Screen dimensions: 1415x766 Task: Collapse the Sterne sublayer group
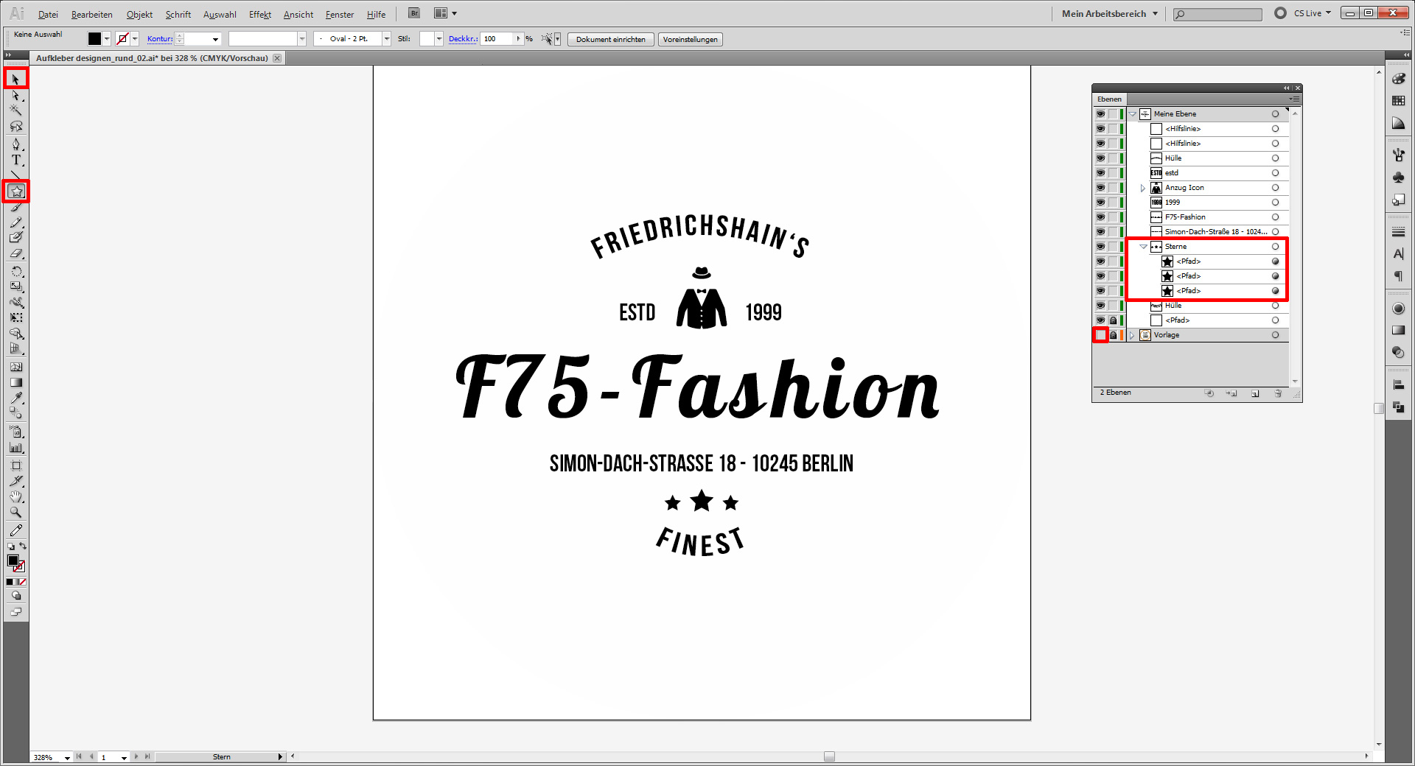(x=1144, y=246)
